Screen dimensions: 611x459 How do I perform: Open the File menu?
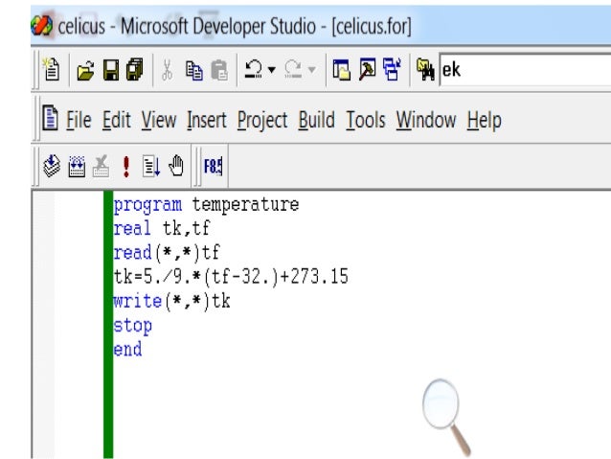click(79, 120)
